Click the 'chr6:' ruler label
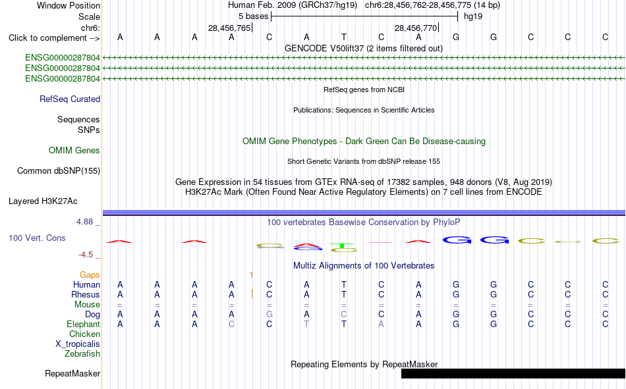Image resolution: width=626 pixels, height=389 pixels. (90, 28)
